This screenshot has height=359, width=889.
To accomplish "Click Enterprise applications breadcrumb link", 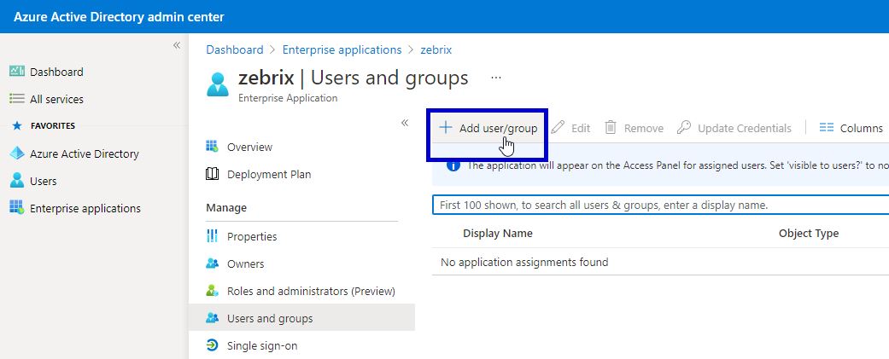I will (x=342, y=49).
